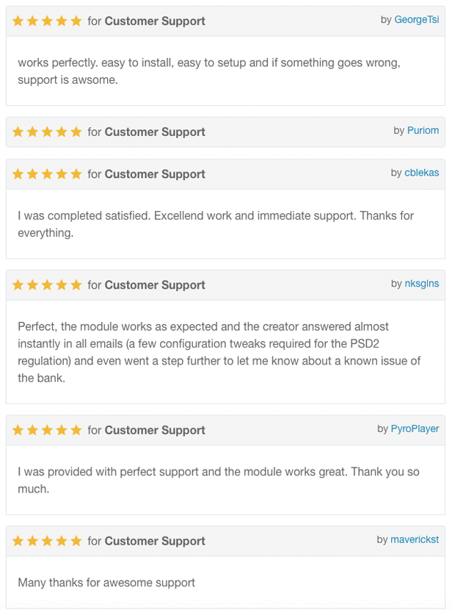Screen dimensions: 452x610
Task: Click 'Many thanks for awesome support' text
Action: (106, 583)
